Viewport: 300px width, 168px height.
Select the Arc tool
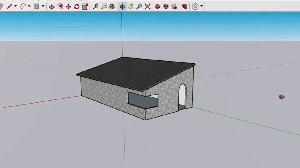tap(23, 6)
